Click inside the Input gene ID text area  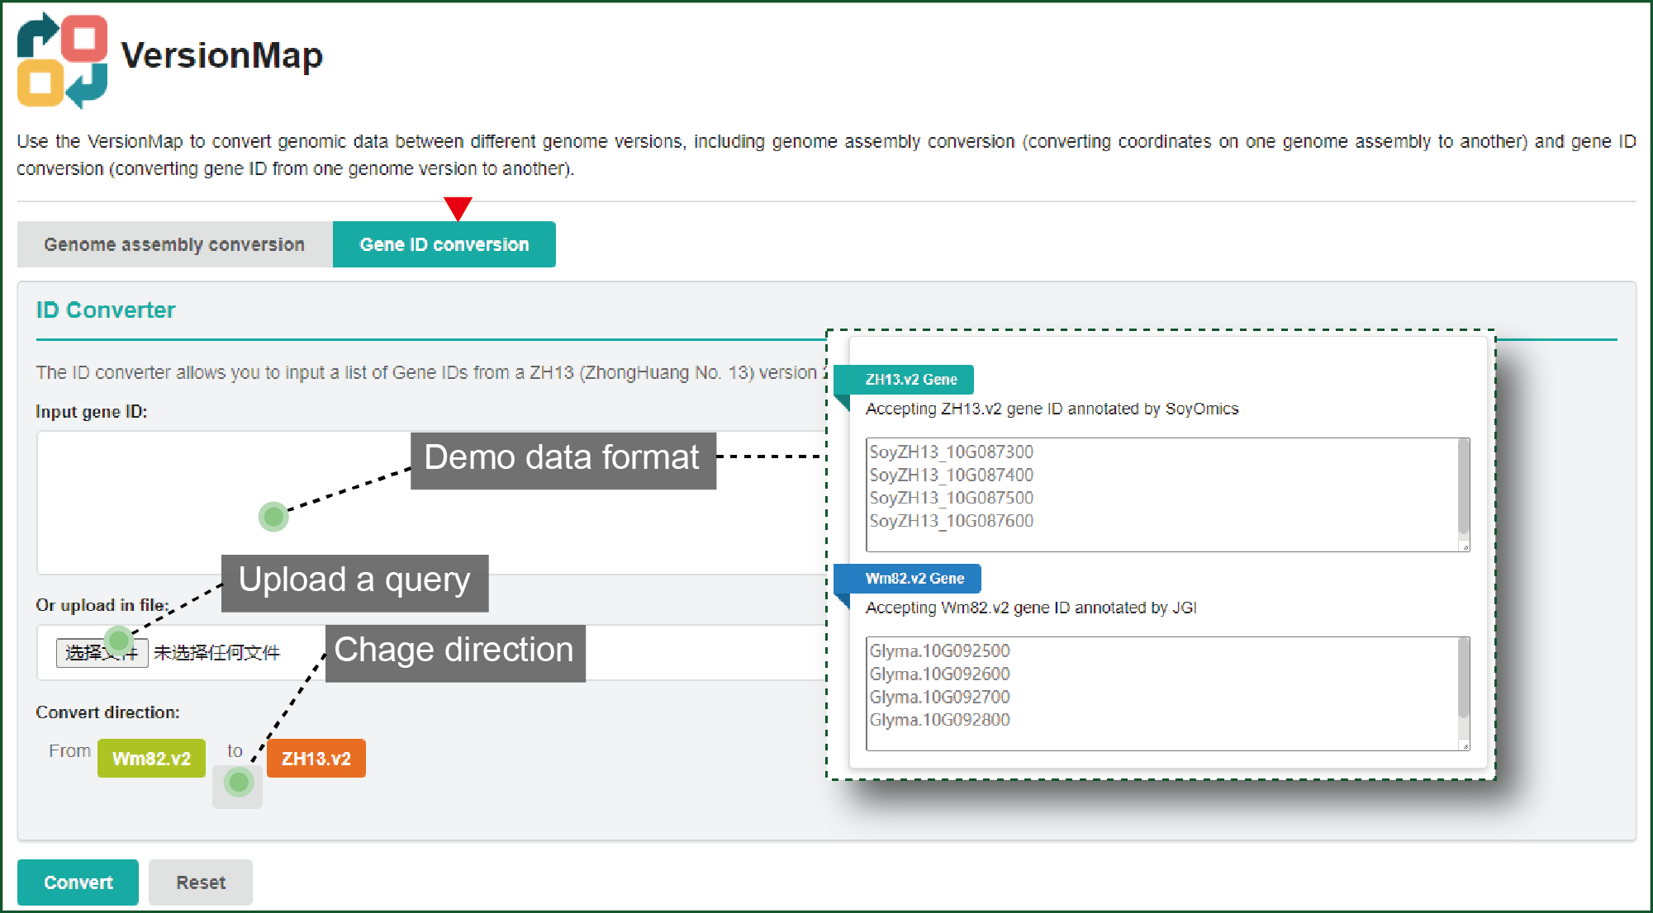pyautogui.click(x=430, y=502)
